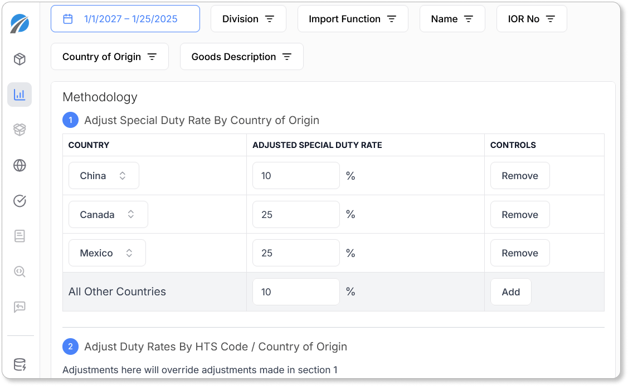This screenshot has width=628, height=386.
Task: Click the All Other Countries label
Action: [117, 291]
